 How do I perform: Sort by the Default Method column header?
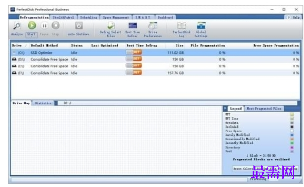(44, 45)
